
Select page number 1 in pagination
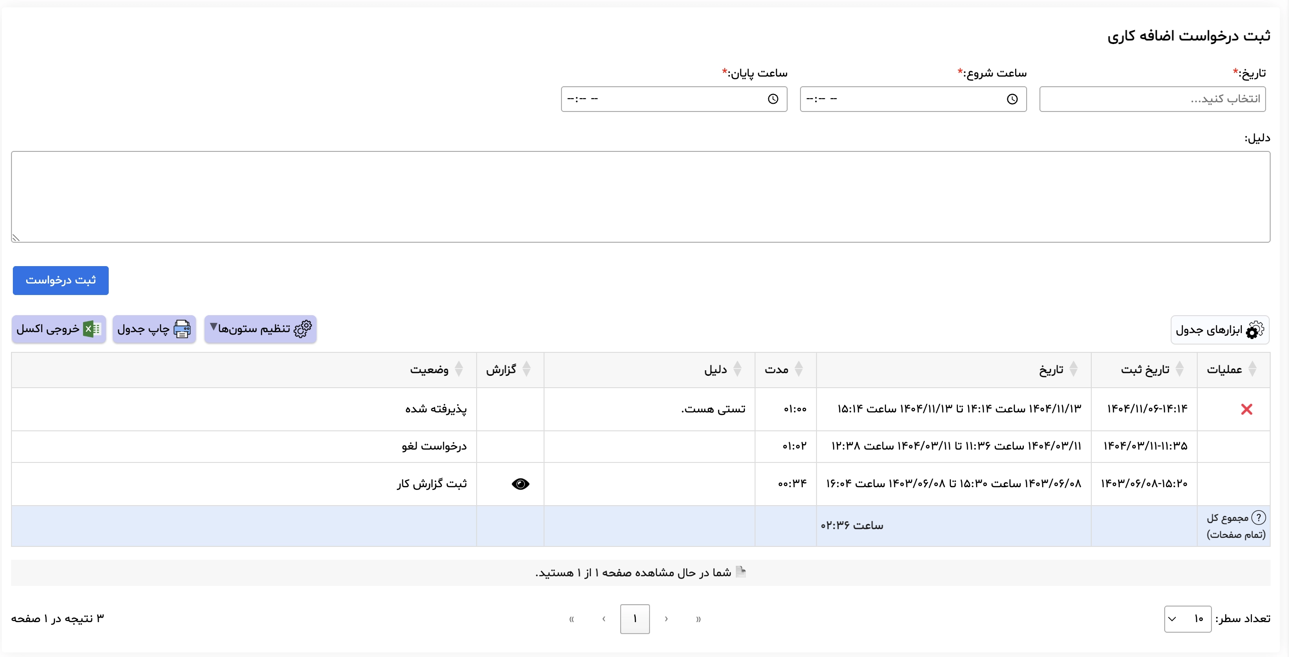click(x=634, y=619)
